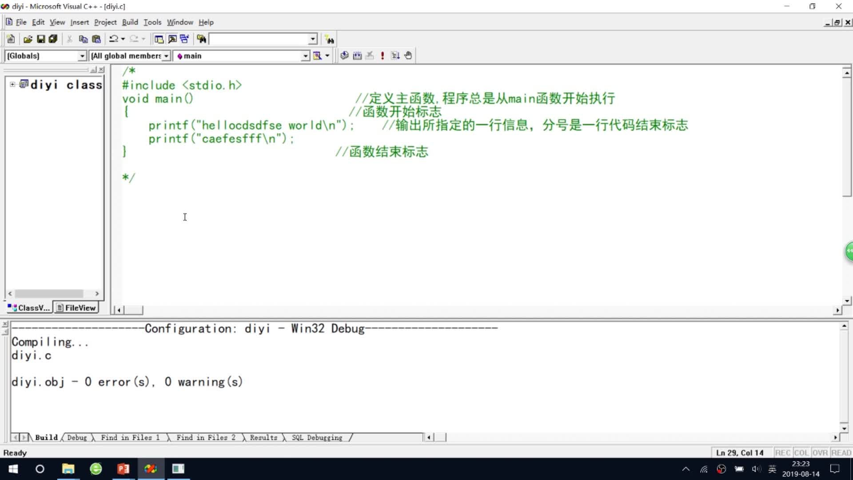This screenshot has height=480, width=853.
Task: Click workspace panel horizontal scrollbar thumb
Action: pyautogui.click(x=49, y=293)
